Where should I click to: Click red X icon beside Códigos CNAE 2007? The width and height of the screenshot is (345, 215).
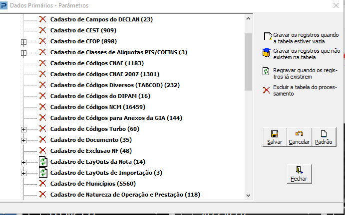tap(42, 74)
